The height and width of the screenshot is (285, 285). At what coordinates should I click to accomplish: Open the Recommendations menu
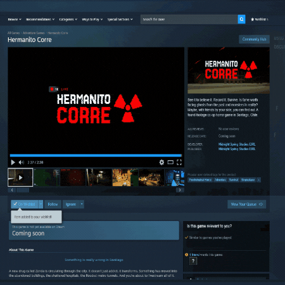click(x=40, y=20)
